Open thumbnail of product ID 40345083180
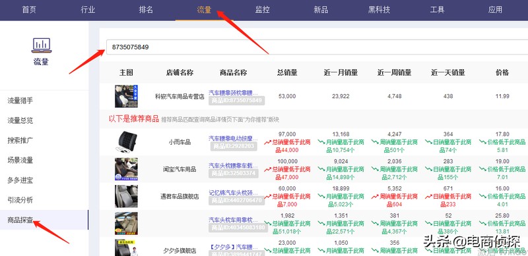This screenshot has height=256, width=528. click(126, 223)
